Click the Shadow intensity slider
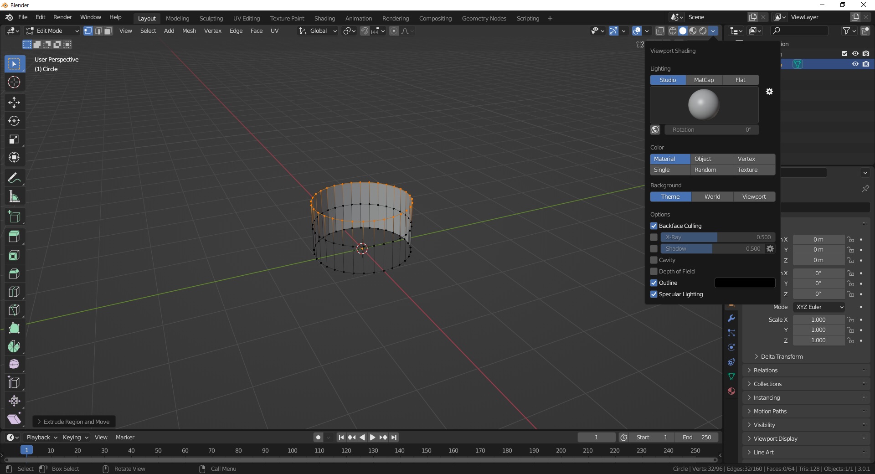Image resolution: width=875 pixels, height=474 pixels. pos(712,249)
